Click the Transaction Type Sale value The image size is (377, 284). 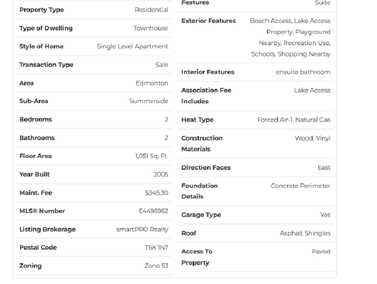click(162, 65)
